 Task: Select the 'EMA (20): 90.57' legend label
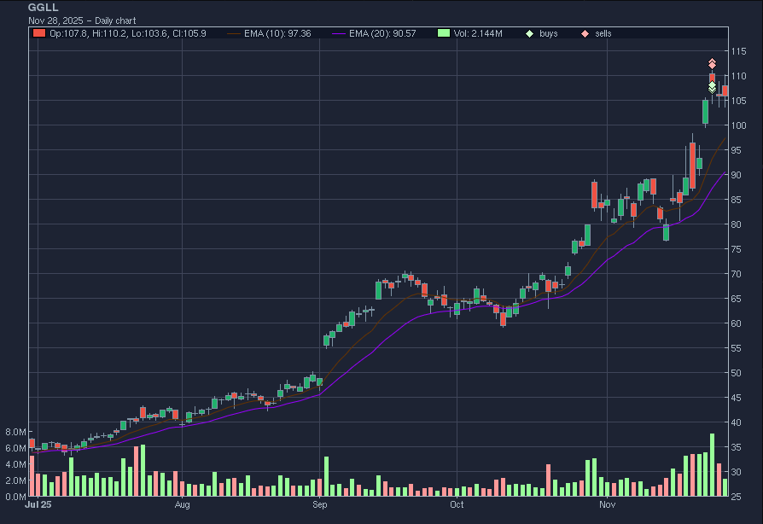pos(382,33)
